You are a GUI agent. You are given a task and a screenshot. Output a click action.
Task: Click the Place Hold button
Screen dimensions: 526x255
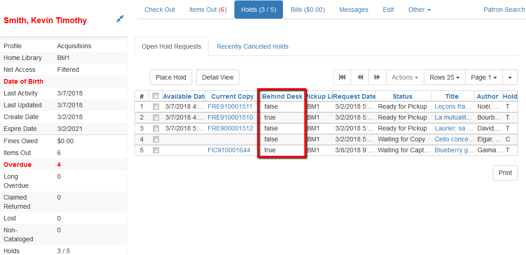(x=171, y=77)
